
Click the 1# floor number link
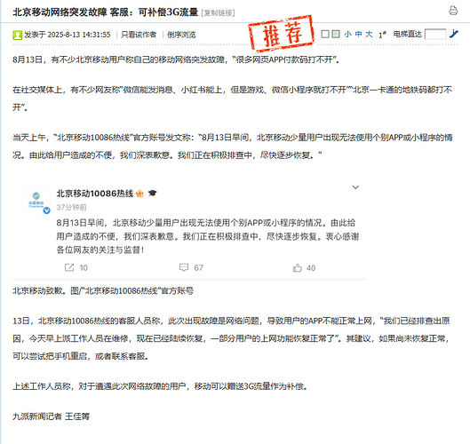pyautogui.click(x=382, y=35)
